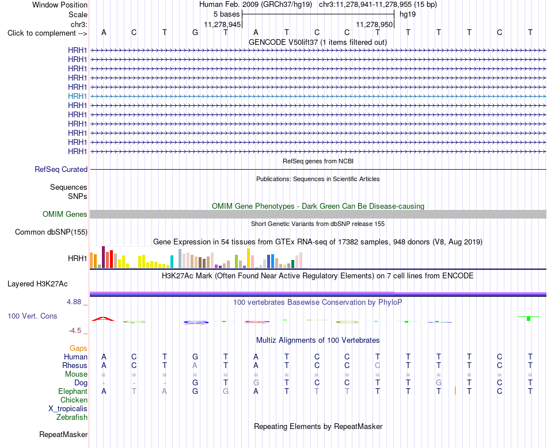Click the 'Click to complement -->' label

click(x=47, y=33)
